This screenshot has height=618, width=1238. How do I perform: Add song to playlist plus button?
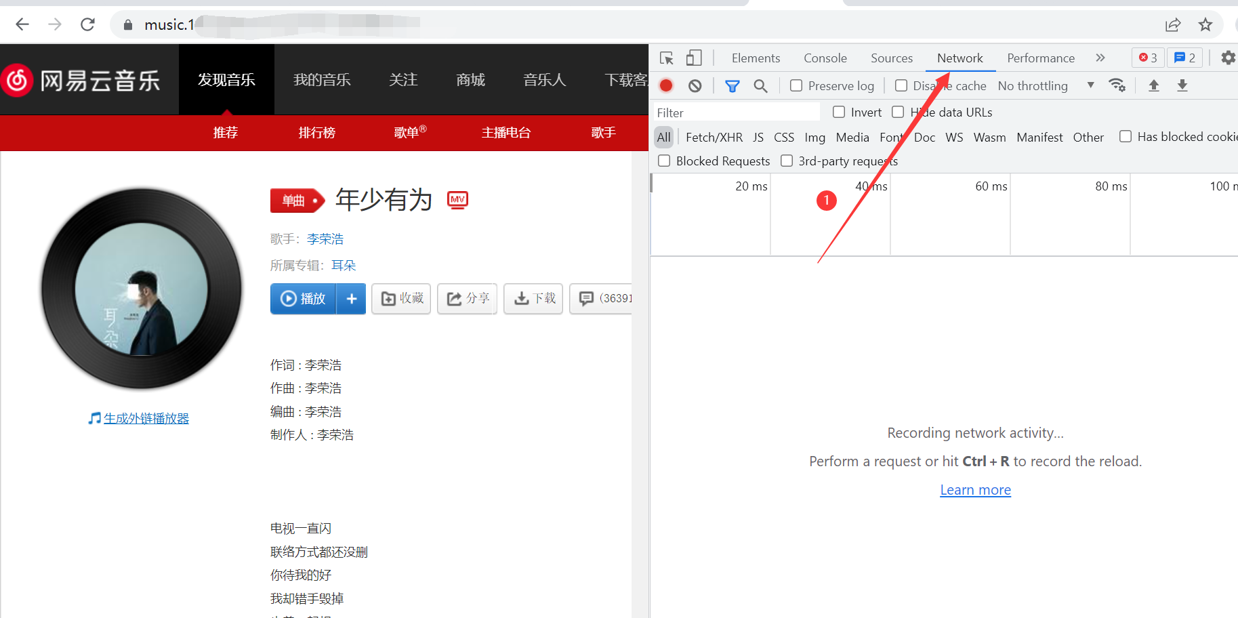(x=352, y=299)
